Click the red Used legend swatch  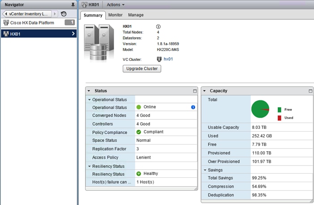click(280, 118)
